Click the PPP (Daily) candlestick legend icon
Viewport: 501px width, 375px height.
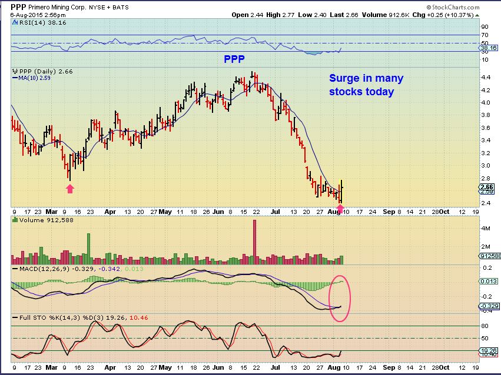tap(15, 71)
